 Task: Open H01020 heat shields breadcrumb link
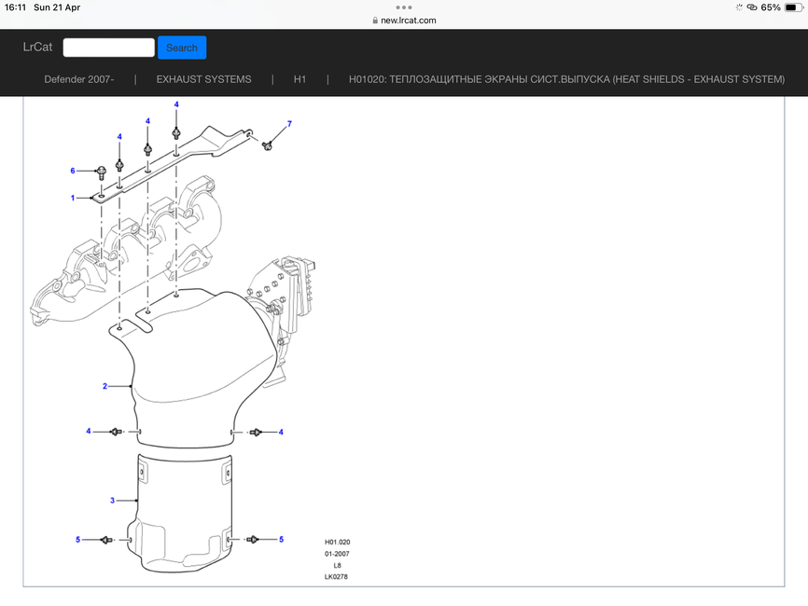click(x=567, y=79)
